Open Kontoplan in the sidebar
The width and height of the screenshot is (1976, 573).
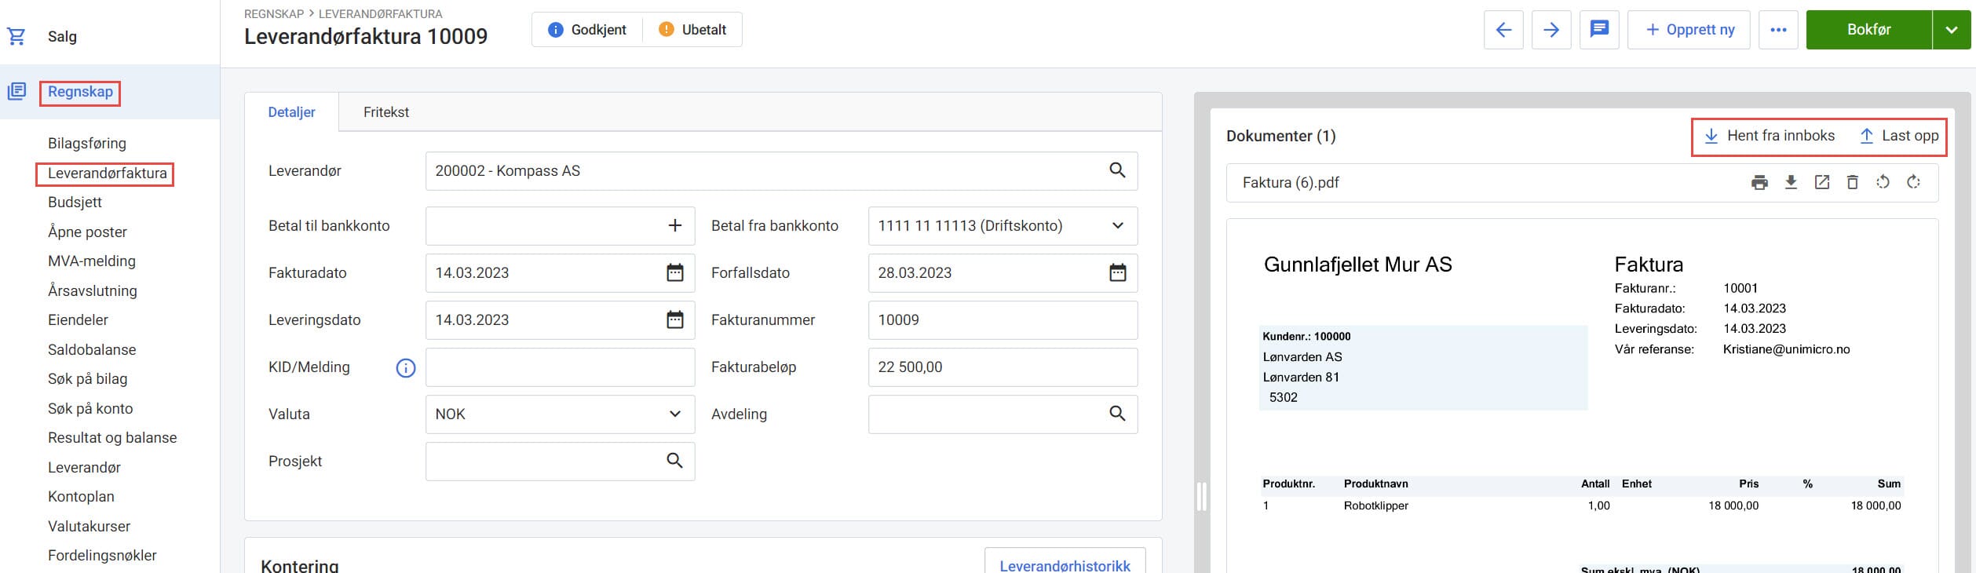[x=81, y=496]
